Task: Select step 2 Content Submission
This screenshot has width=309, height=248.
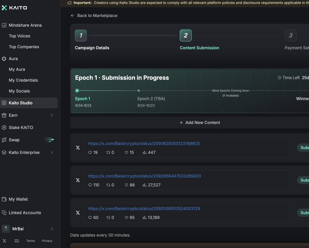Action: coord(186,35)
